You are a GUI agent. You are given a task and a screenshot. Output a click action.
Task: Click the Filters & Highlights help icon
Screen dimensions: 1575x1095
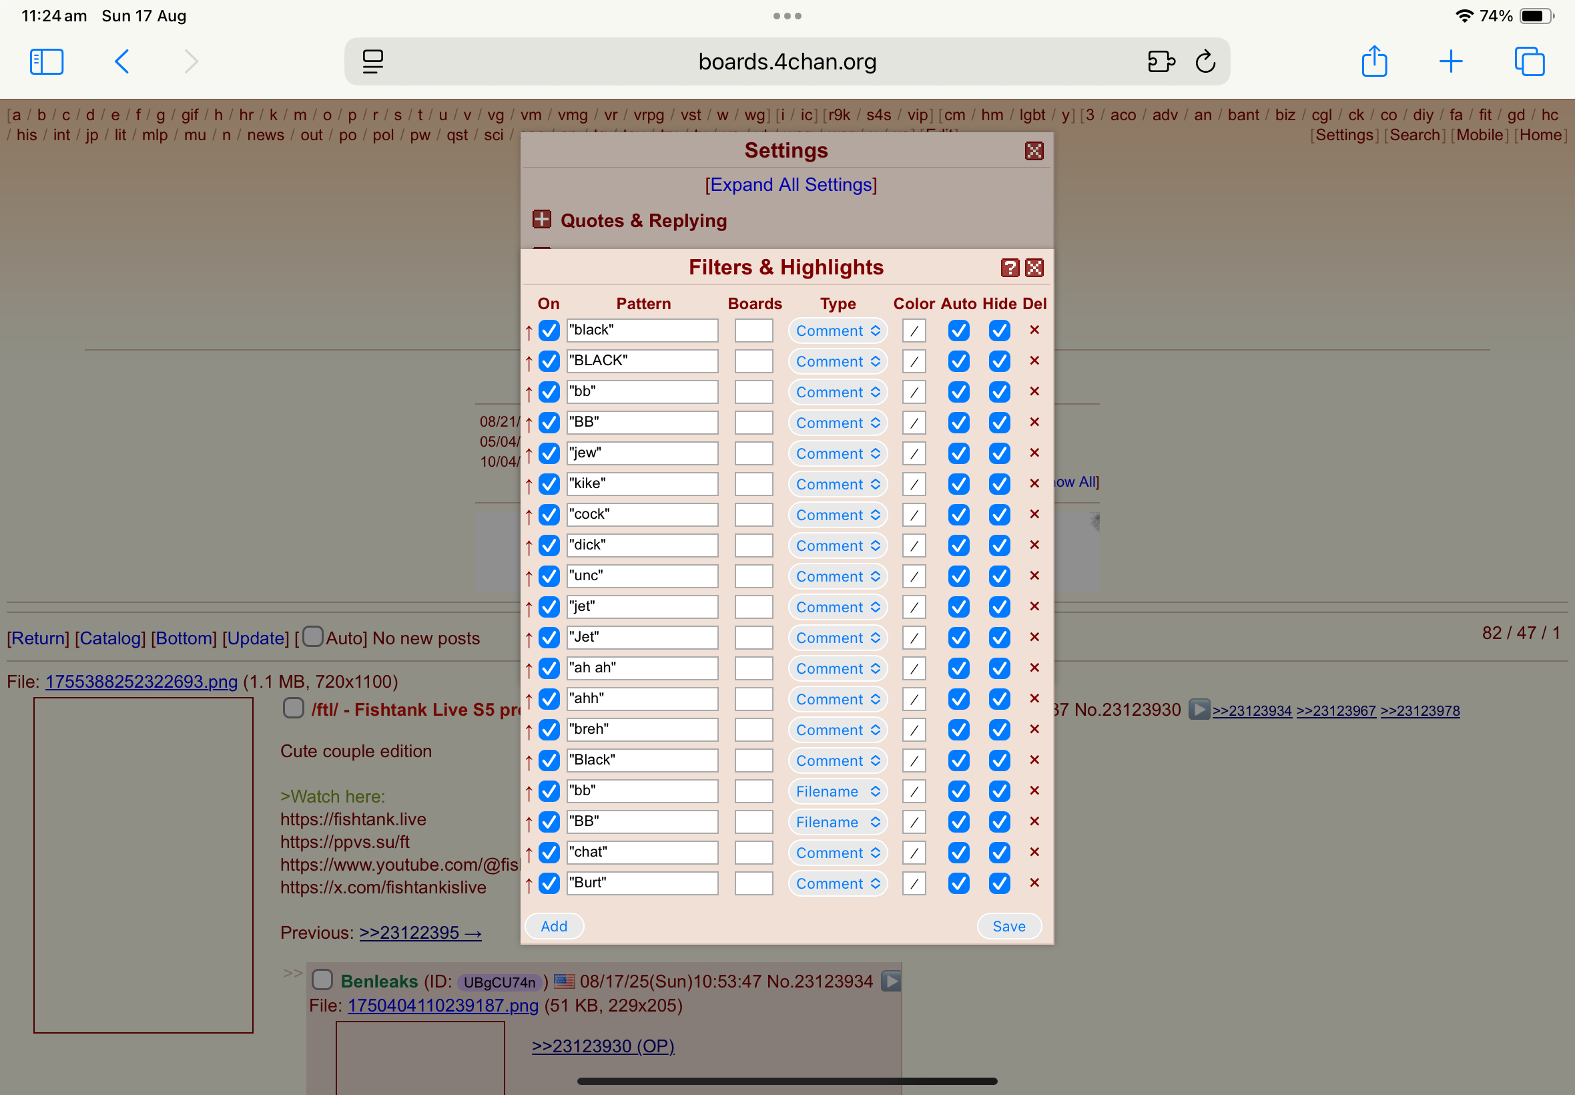1009,268
